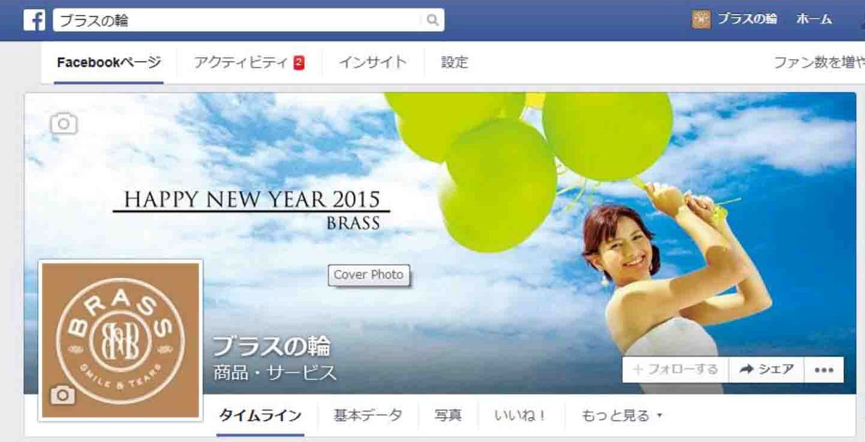The image size is (865, 442).
Task: Open the 基本データ tab
Action: pos(368,416)
